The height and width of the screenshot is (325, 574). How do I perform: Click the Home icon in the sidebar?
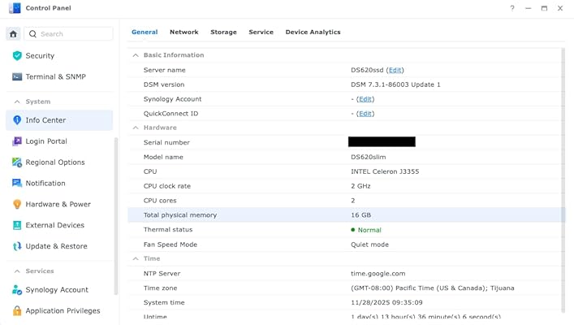(13, 34)
